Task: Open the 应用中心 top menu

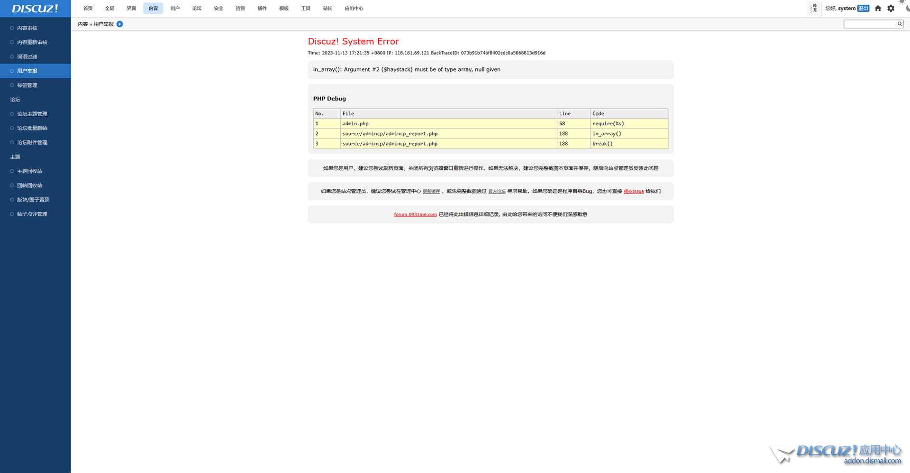Action: click(354, 8)
